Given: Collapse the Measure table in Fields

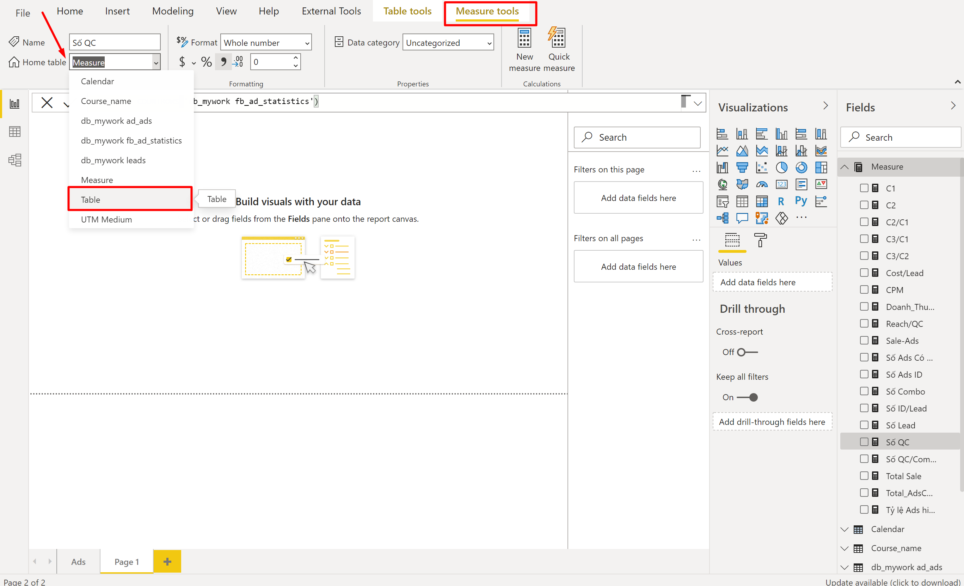Looking at the screenshot, I should pyautogui.click(x=845, y=167).
